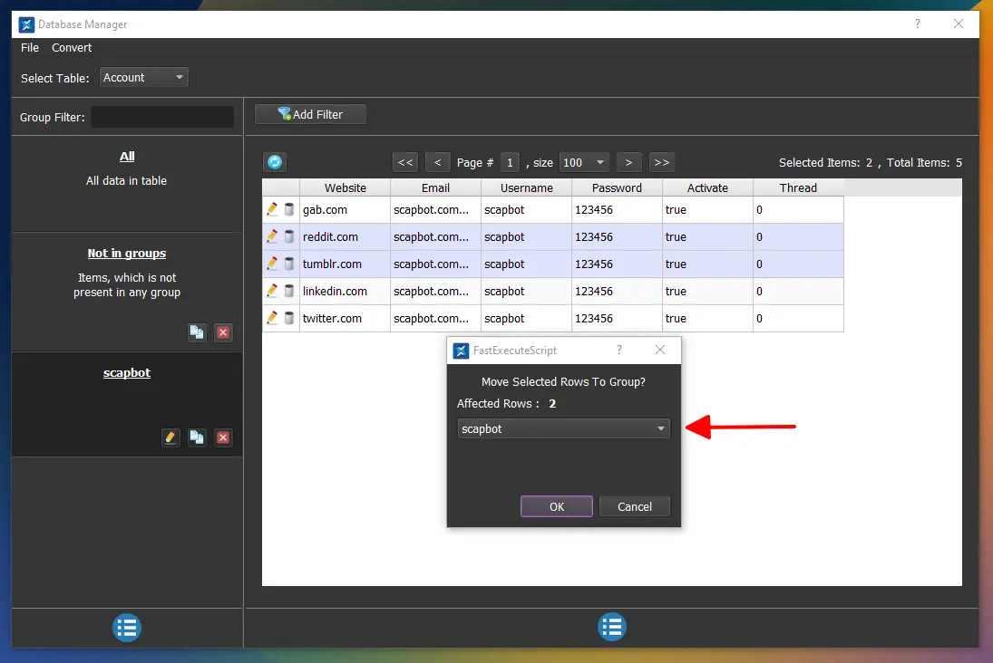Copy the 'Not in groups' group icon
Screen dimensions: 993x663
197,332
